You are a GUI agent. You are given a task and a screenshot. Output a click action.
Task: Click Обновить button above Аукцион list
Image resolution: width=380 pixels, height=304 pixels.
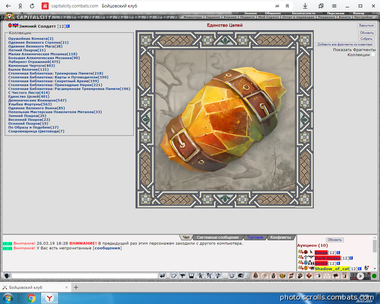(334, 240)
